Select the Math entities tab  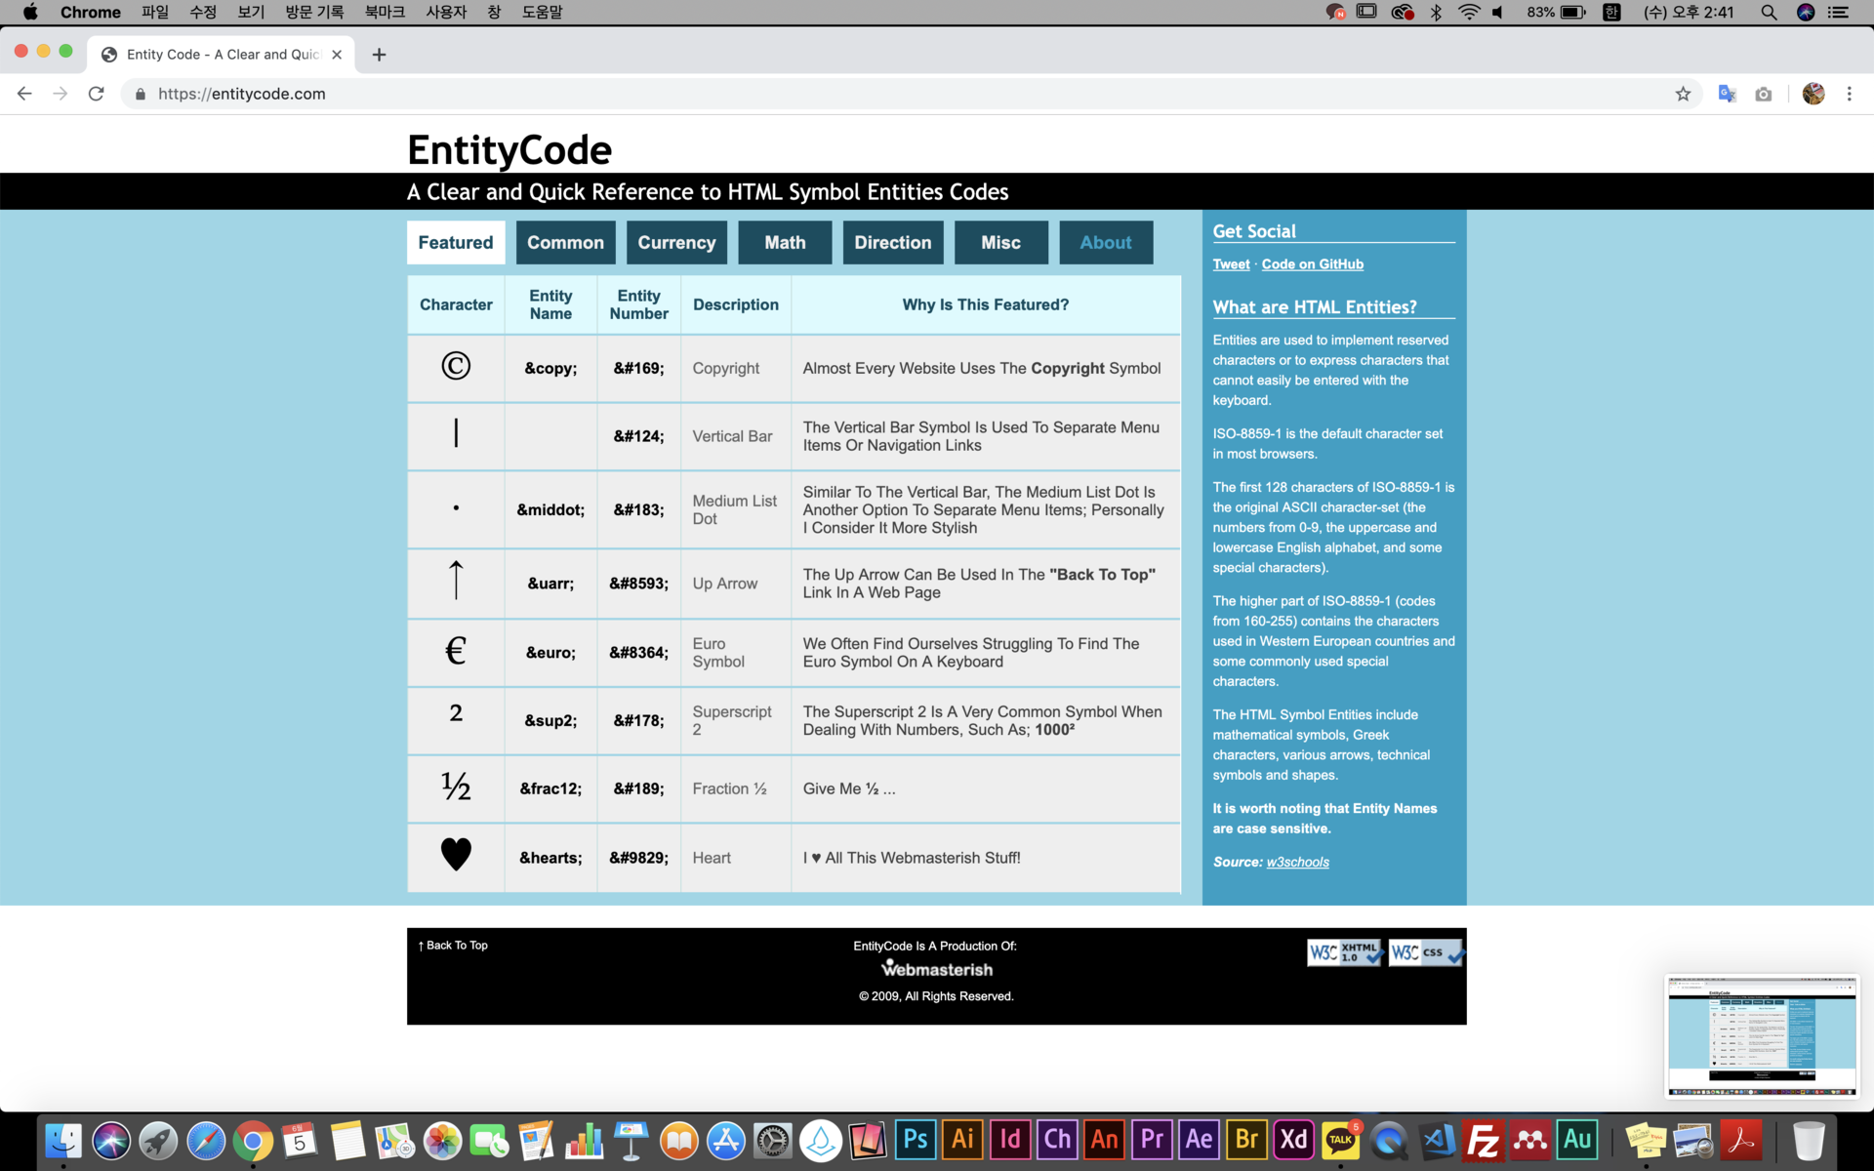[785, 242]
